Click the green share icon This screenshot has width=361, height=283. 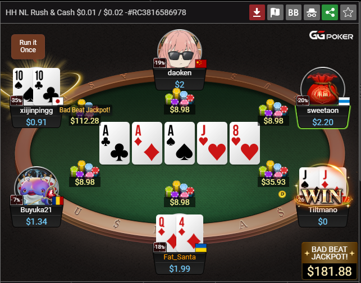click(330, 12)
